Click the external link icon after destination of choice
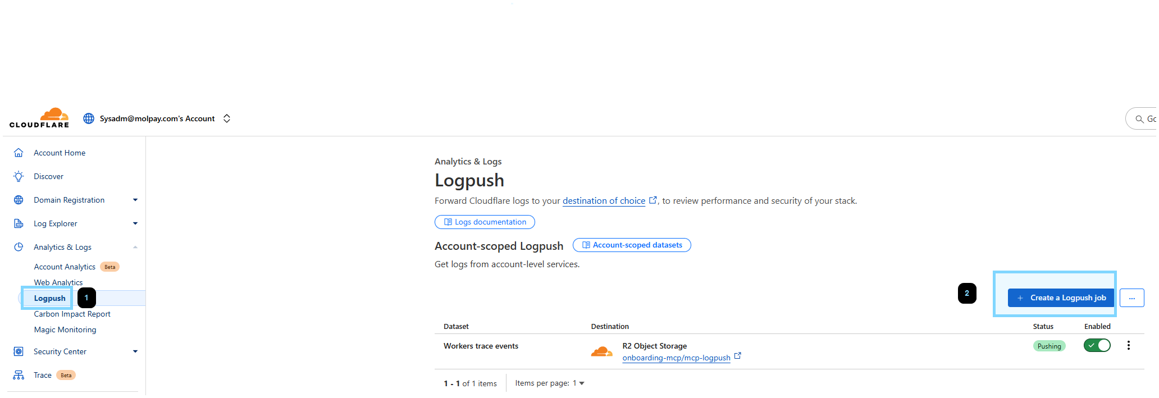Viewport: 1159px width, 398px height. [x=653, y=200]
